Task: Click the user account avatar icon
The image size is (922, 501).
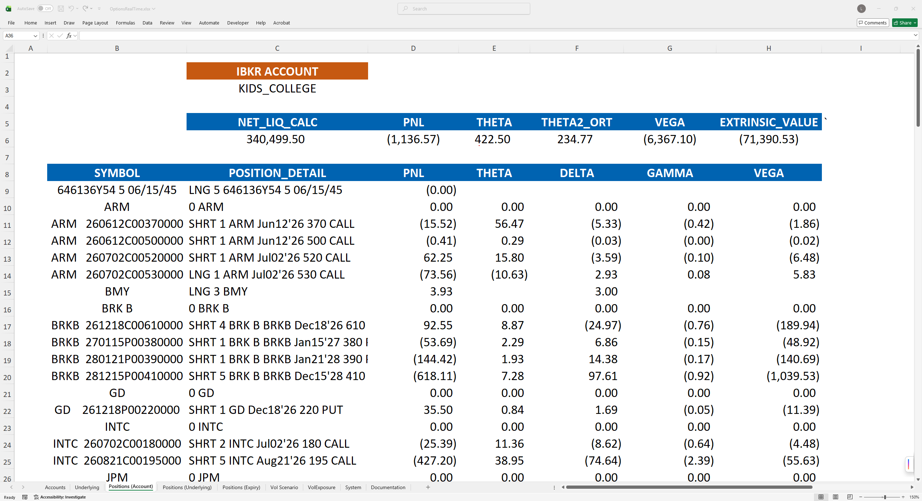Action: [x=861, y=9]
